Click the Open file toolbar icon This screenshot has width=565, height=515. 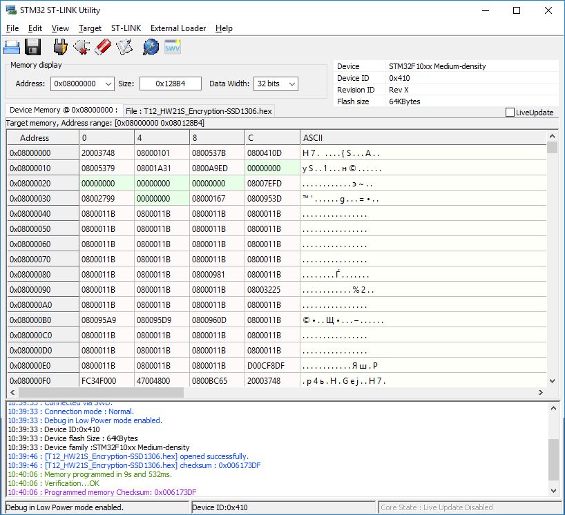point(12,47)
